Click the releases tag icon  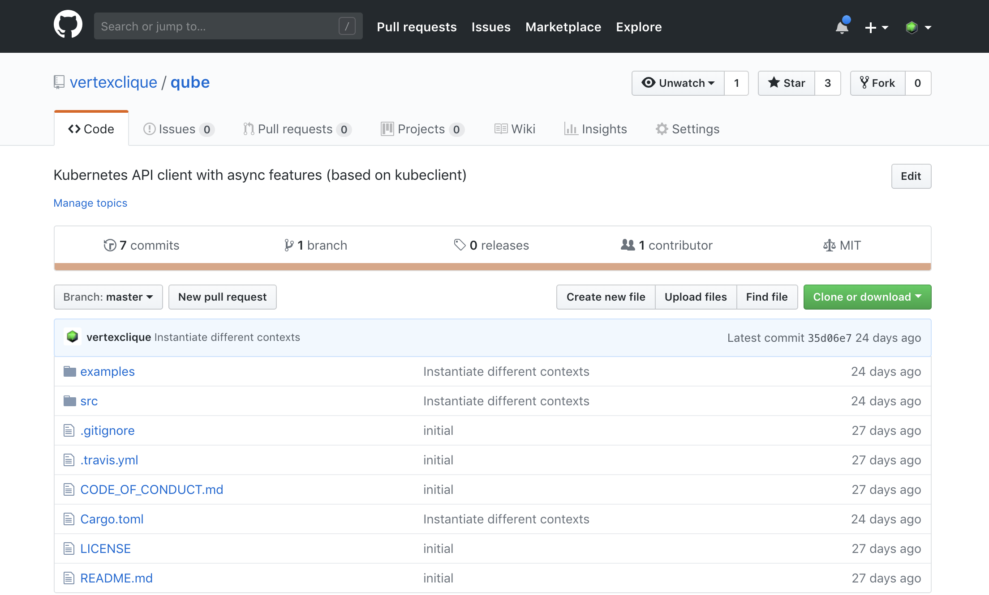point(460,245)
